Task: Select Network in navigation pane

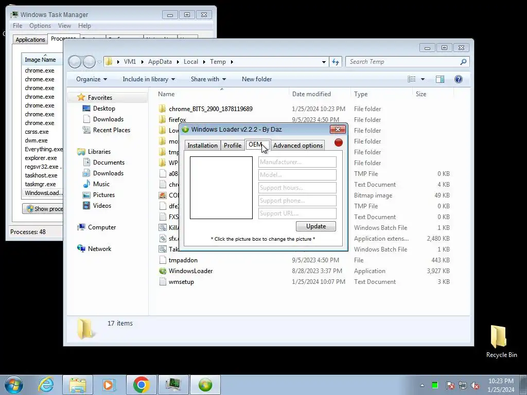Action: click(x=99, y=249)
